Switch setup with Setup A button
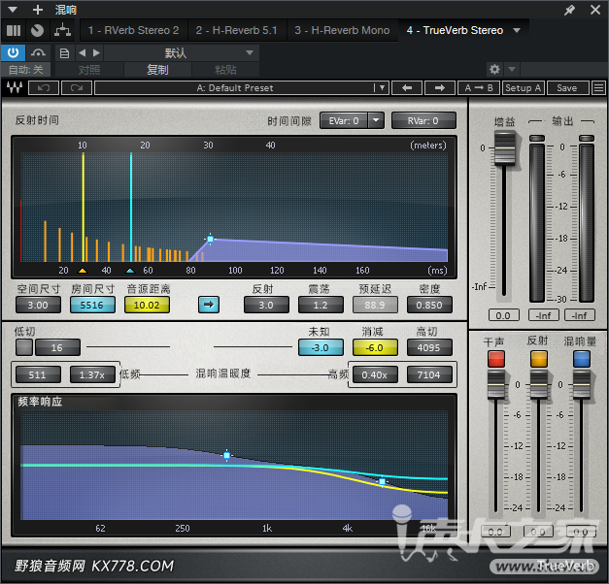The height and width of the screenshot is (584, 609). (524, 87)
